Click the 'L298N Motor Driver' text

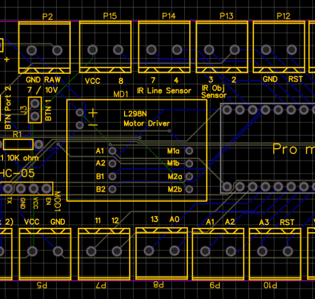[x=147, y=119]
